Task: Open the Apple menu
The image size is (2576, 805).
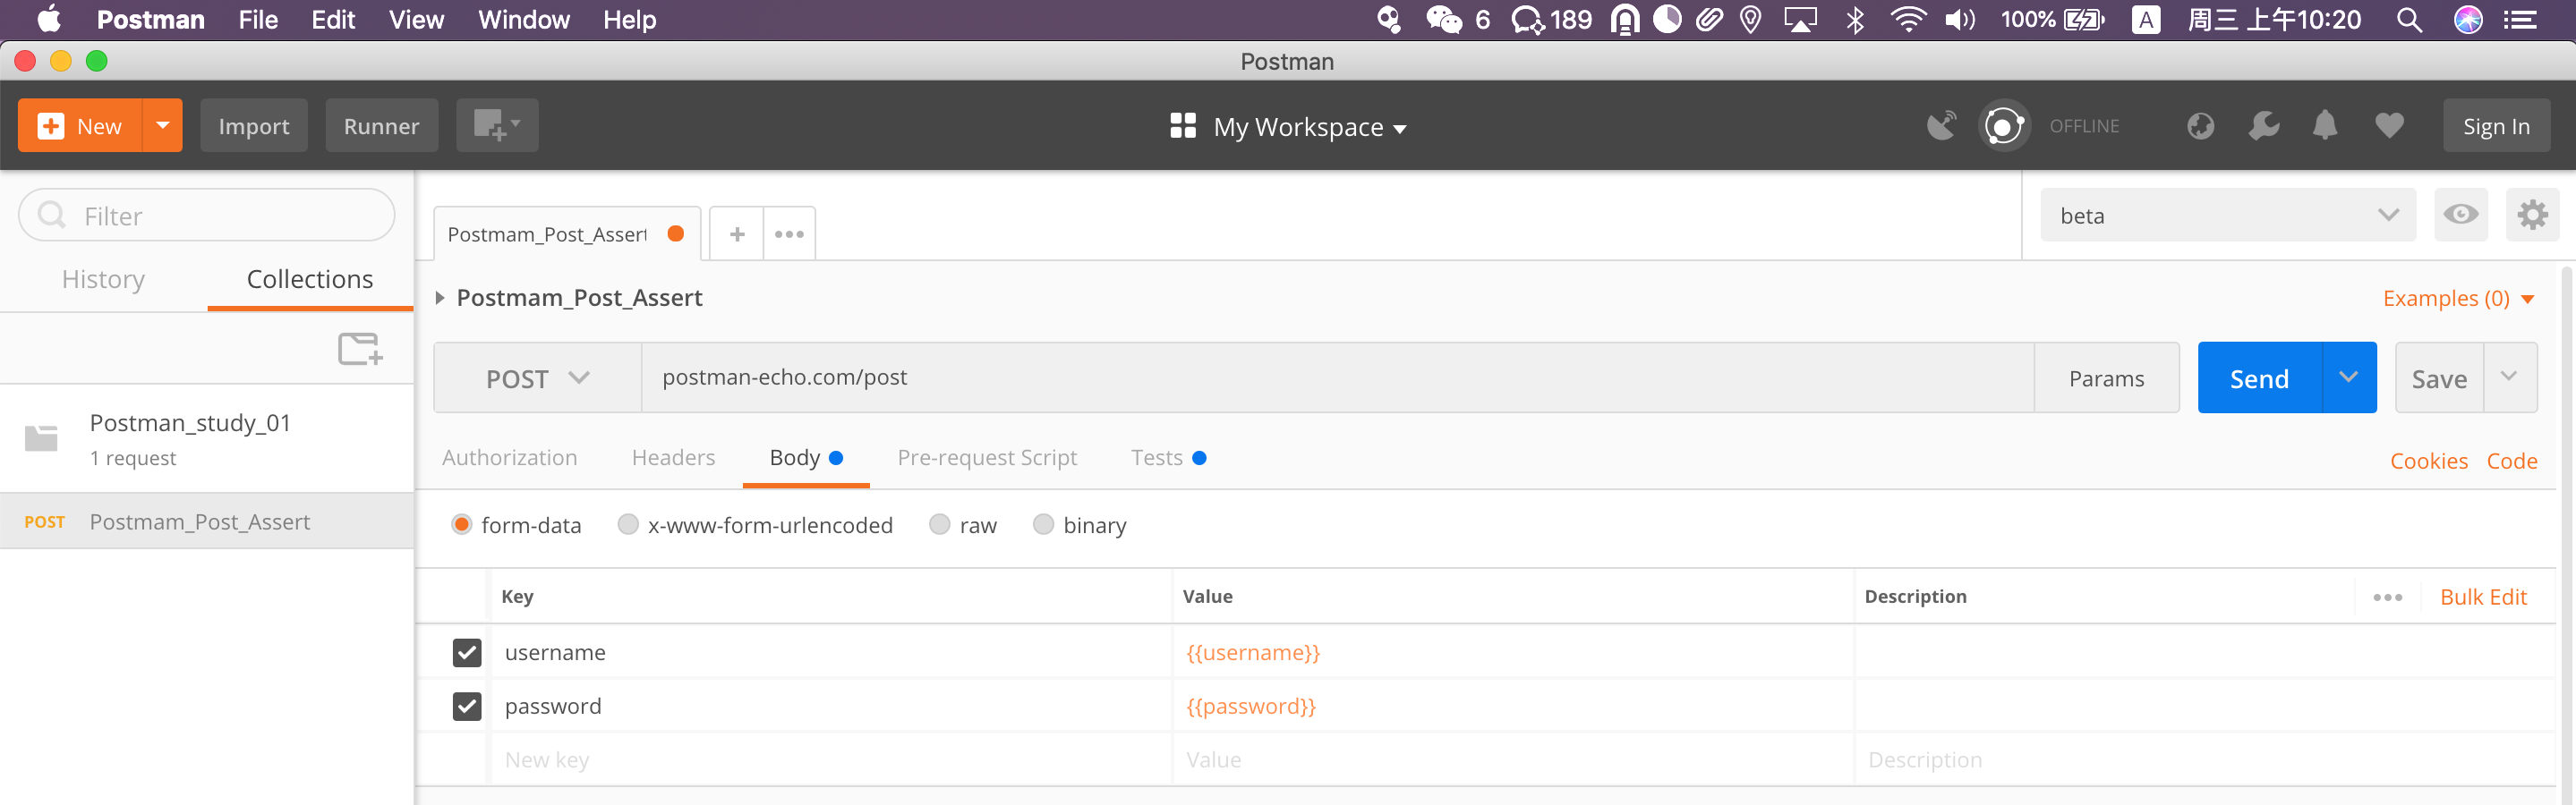Action: tap(48, 19)
